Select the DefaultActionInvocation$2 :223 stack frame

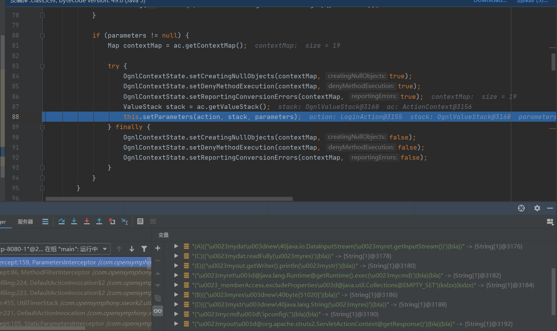(76, 293)
